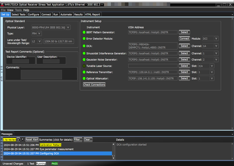Viewport: 234px width, 166px height.
Task: Click the Reset Alert button
Action: coord(32,139)
